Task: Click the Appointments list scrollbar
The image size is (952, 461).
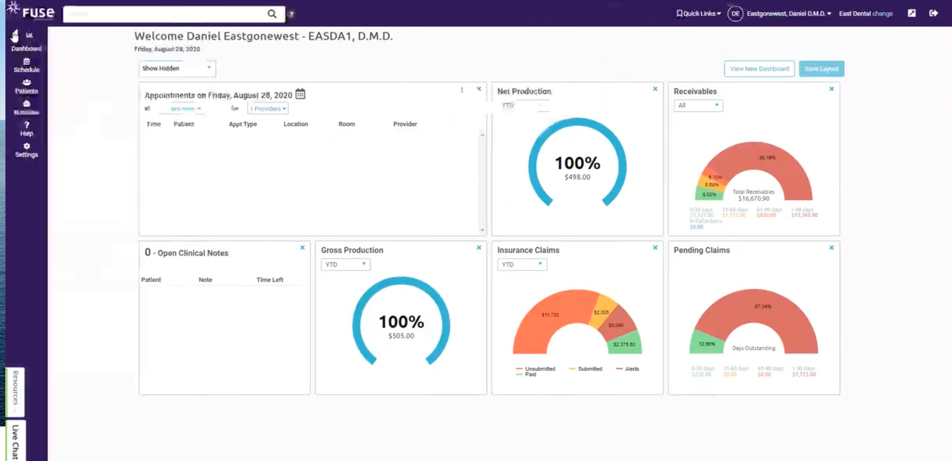Action: coord(482,182)
